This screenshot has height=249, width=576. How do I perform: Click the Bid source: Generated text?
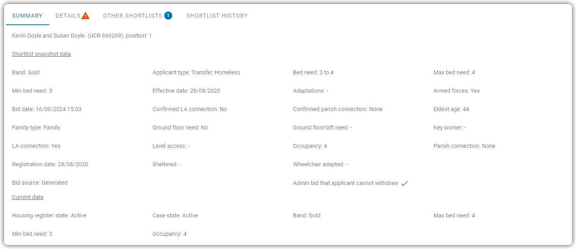click(40, 183)
